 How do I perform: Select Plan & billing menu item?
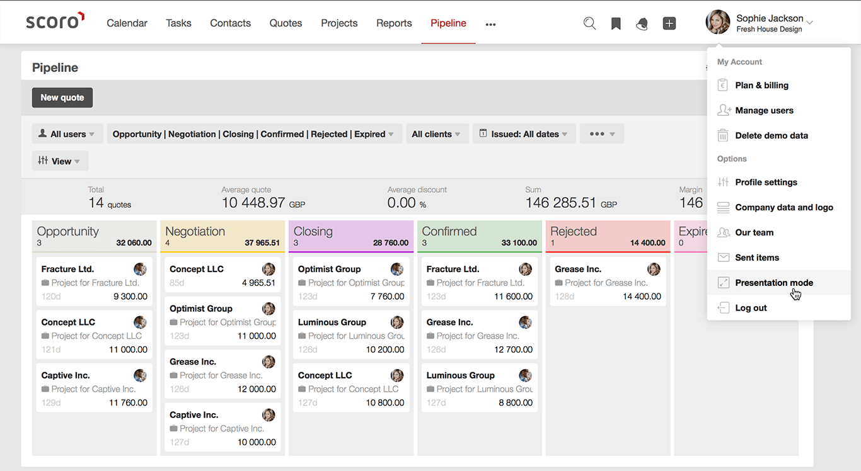(x=779, y=85)
